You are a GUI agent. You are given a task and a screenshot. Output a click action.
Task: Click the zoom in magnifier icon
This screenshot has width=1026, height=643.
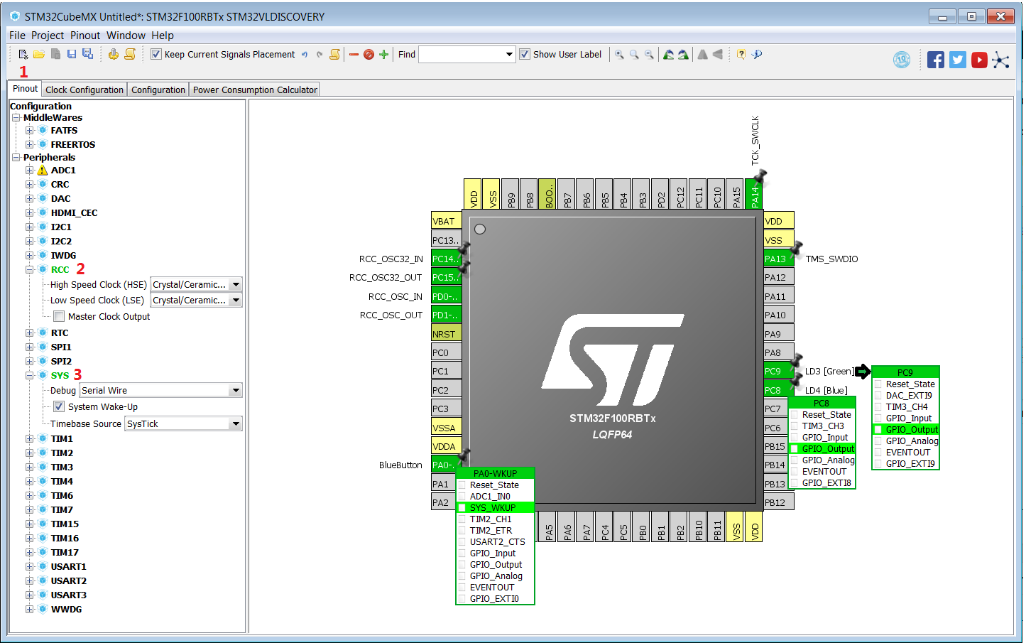619,54
